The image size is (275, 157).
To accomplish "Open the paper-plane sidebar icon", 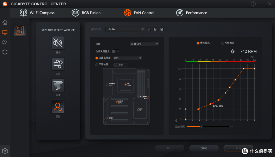I will (x=5, y=42).
